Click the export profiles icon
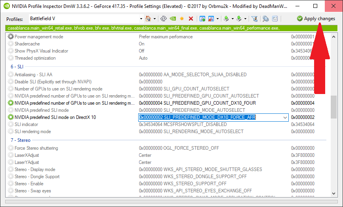 click(x=226, y=19)
